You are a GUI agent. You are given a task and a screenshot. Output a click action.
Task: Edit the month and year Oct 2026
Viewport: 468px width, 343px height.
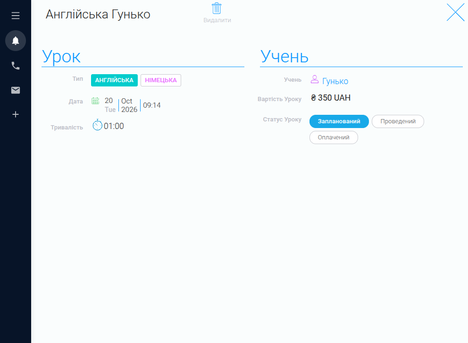(x=129, y=105)
